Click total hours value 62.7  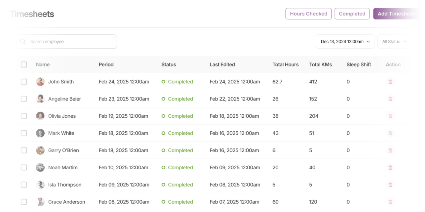[277, 82]
